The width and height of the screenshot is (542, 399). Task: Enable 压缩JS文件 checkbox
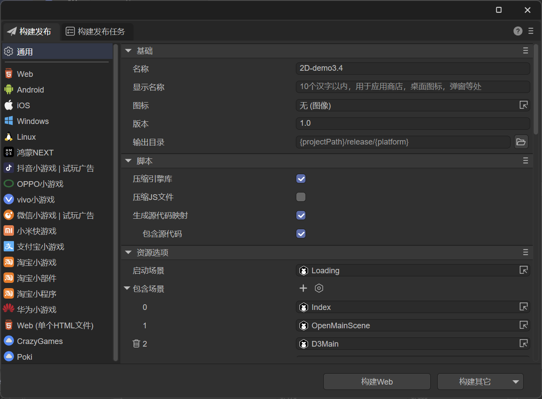[x=301, y=197]
